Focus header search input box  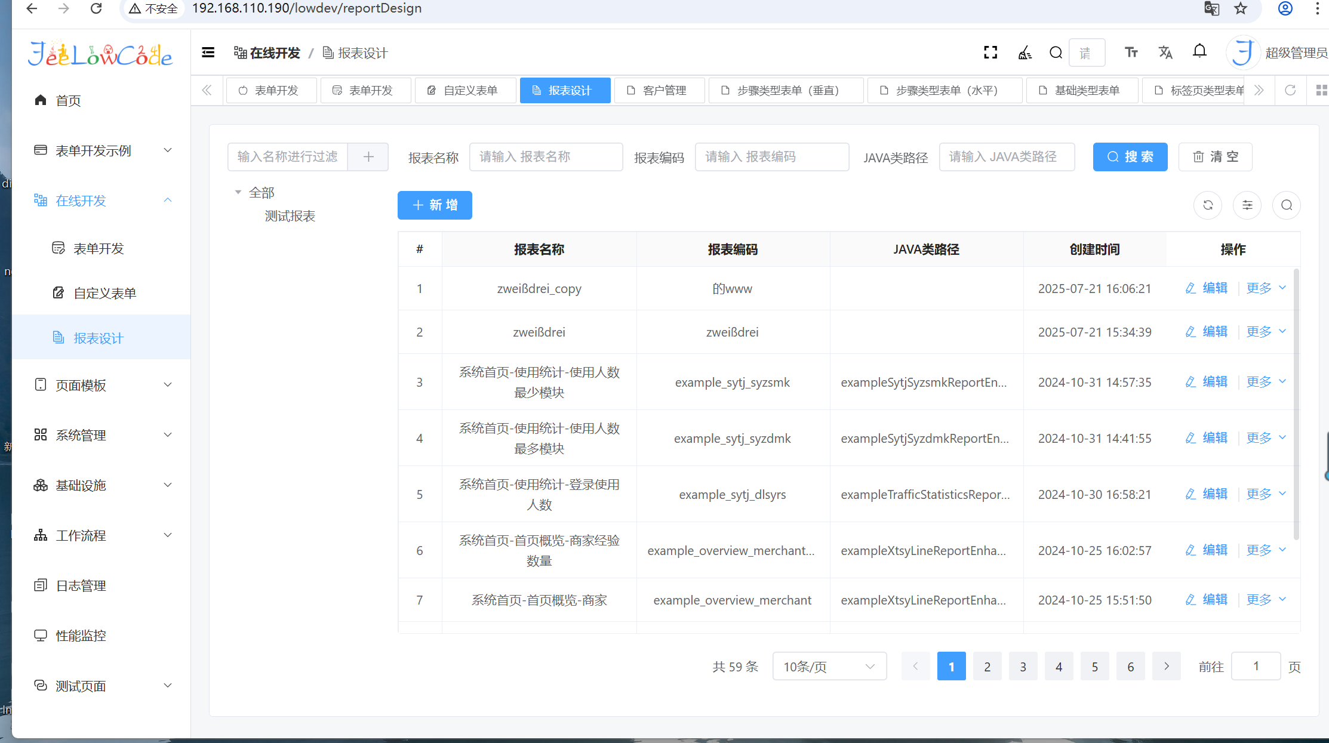tap(1086, 53)
